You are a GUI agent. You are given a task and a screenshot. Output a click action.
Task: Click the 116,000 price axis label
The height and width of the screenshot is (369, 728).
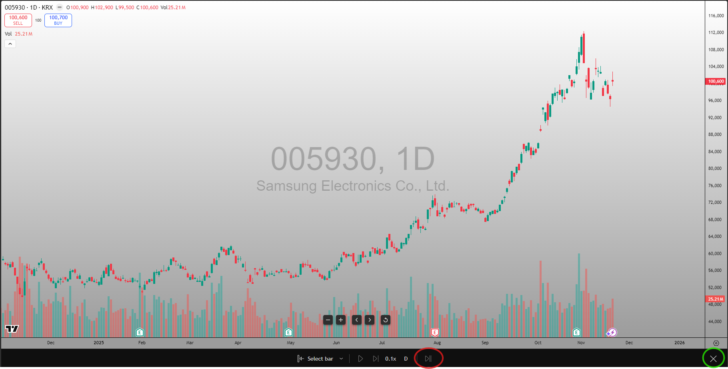pos(716,16)
